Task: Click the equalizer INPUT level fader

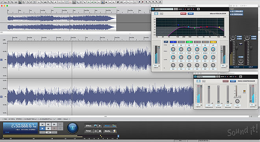Action: (x=159, y=55)
